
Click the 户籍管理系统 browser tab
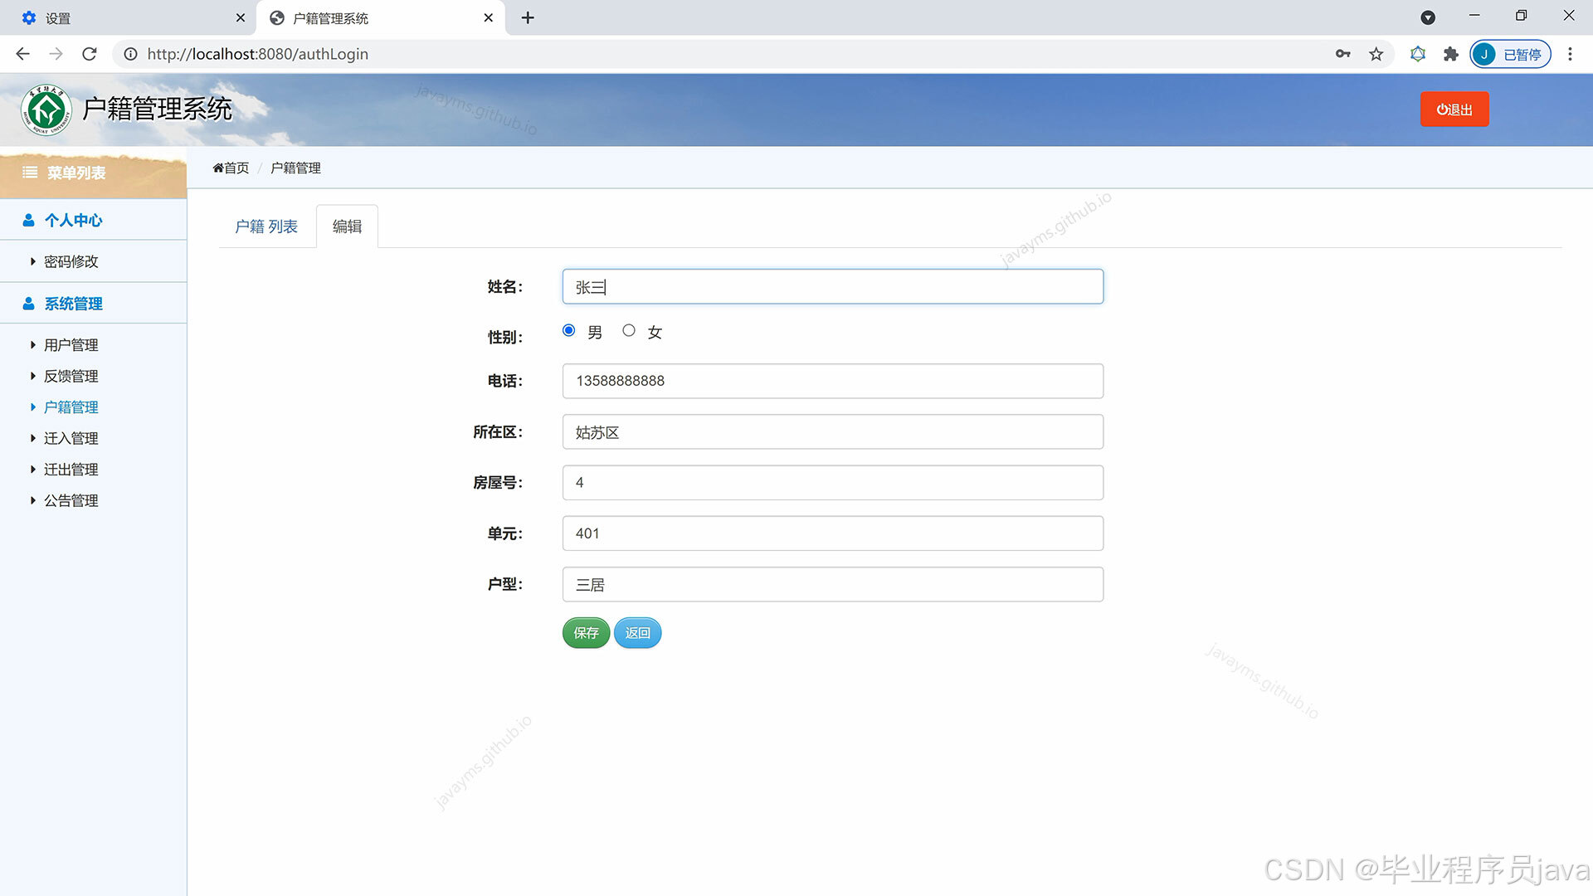[x=381, y=18]
